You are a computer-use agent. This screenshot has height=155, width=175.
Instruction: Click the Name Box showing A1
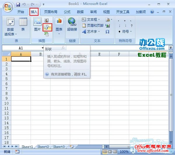[x=21, y=48]
